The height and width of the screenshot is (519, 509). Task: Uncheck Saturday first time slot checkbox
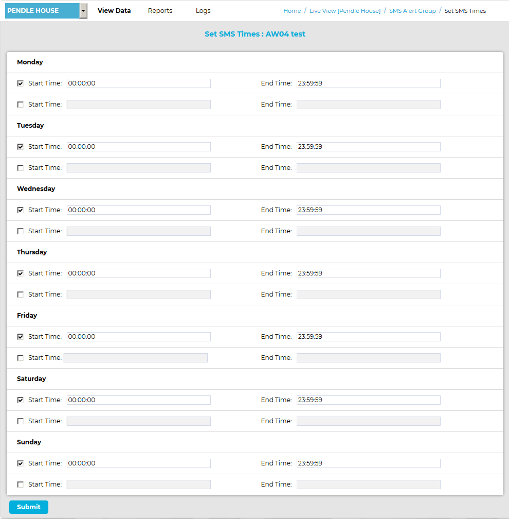21,400
